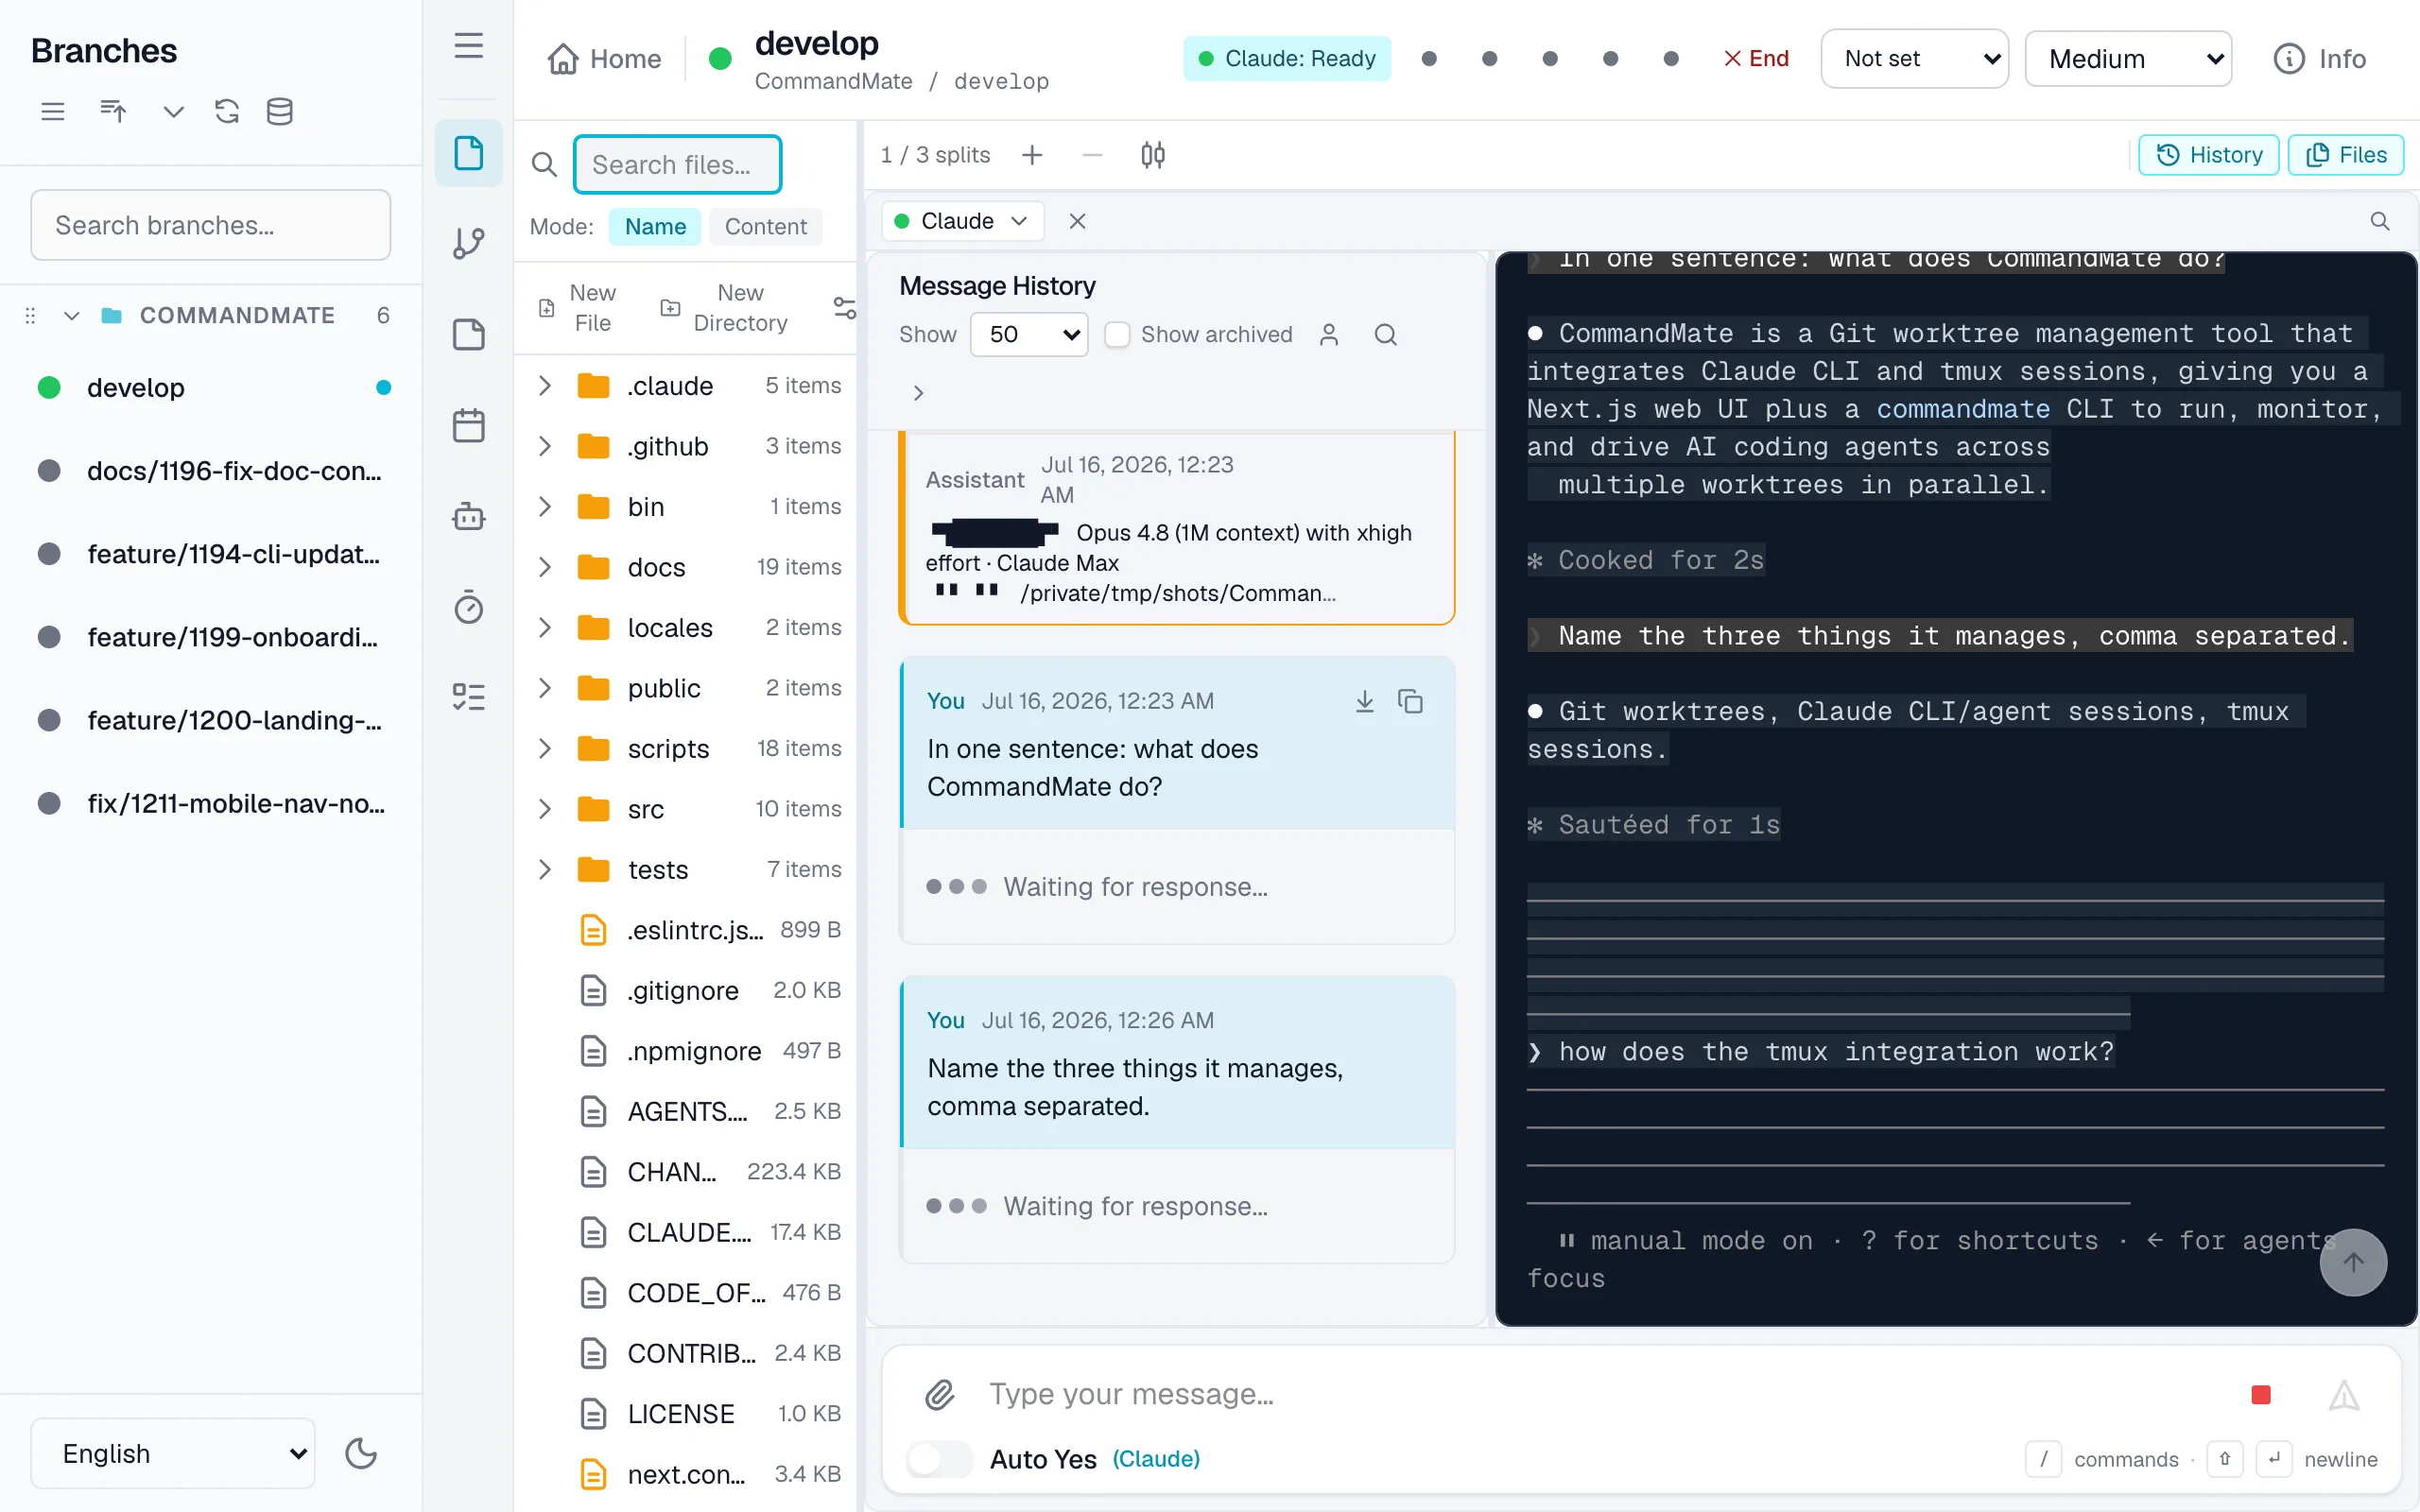Enable the Auto Yes toggle
This screenshot has width=2420, height=1512.
938,1459
